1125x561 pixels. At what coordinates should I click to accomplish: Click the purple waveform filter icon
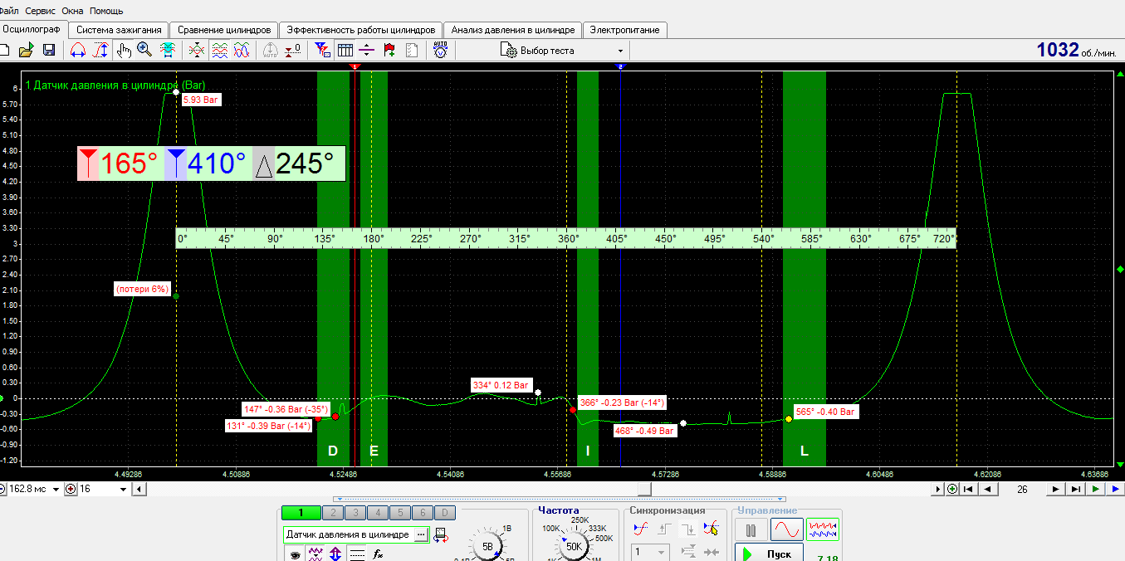point(315,554)
